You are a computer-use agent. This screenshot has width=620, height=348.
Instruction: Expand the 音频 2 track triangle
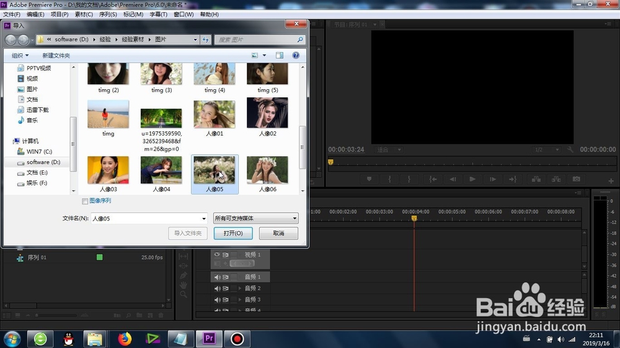click(239, 289)
